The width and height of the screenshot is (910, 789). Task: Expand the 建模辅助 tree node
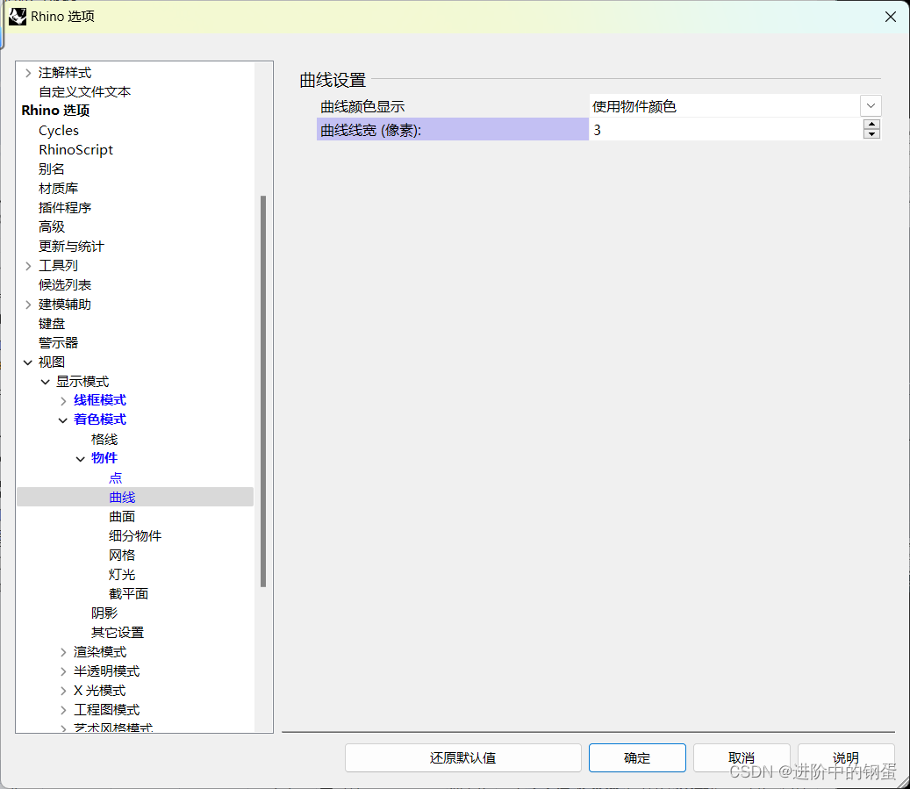pyautogui.click(x=28, y=305)
